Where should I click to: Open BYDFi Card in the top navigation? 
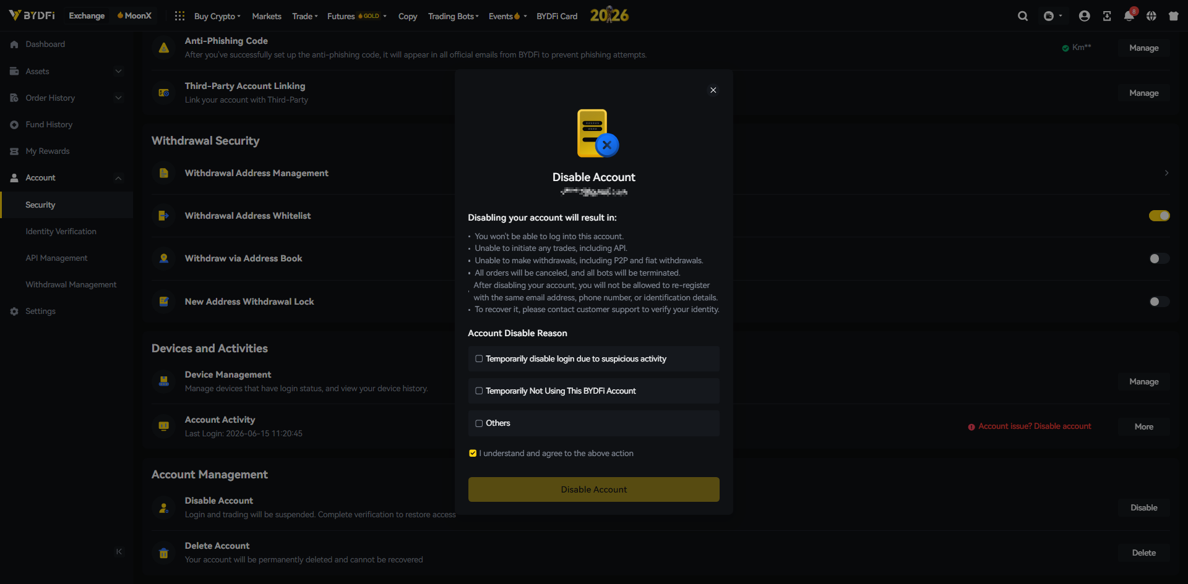click(x=557, y=16)
